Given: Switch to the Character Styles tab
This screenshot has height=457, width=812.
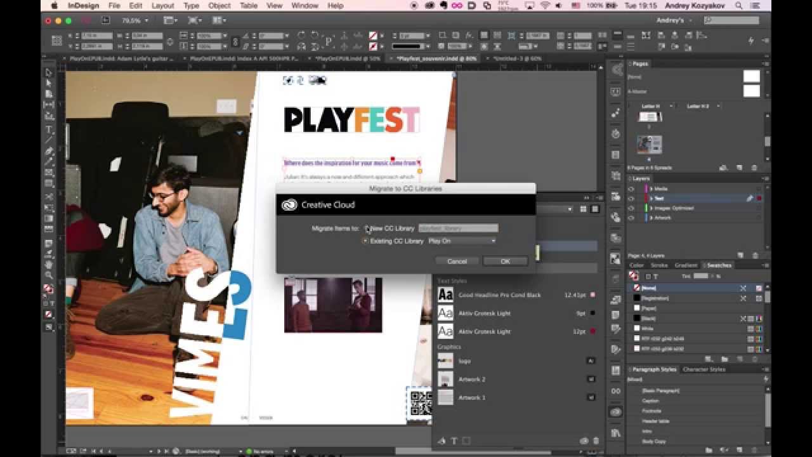Looking at the screenshot, I should pos(704,369).
